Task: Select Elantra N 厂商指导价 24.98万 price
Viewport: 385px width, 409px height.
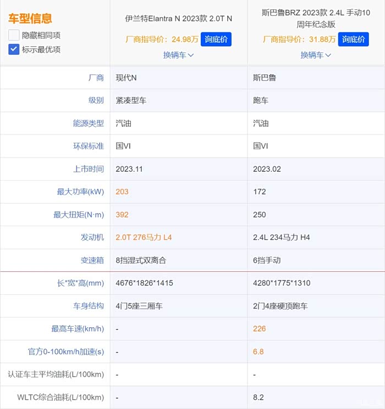Action: click(162, 40)
